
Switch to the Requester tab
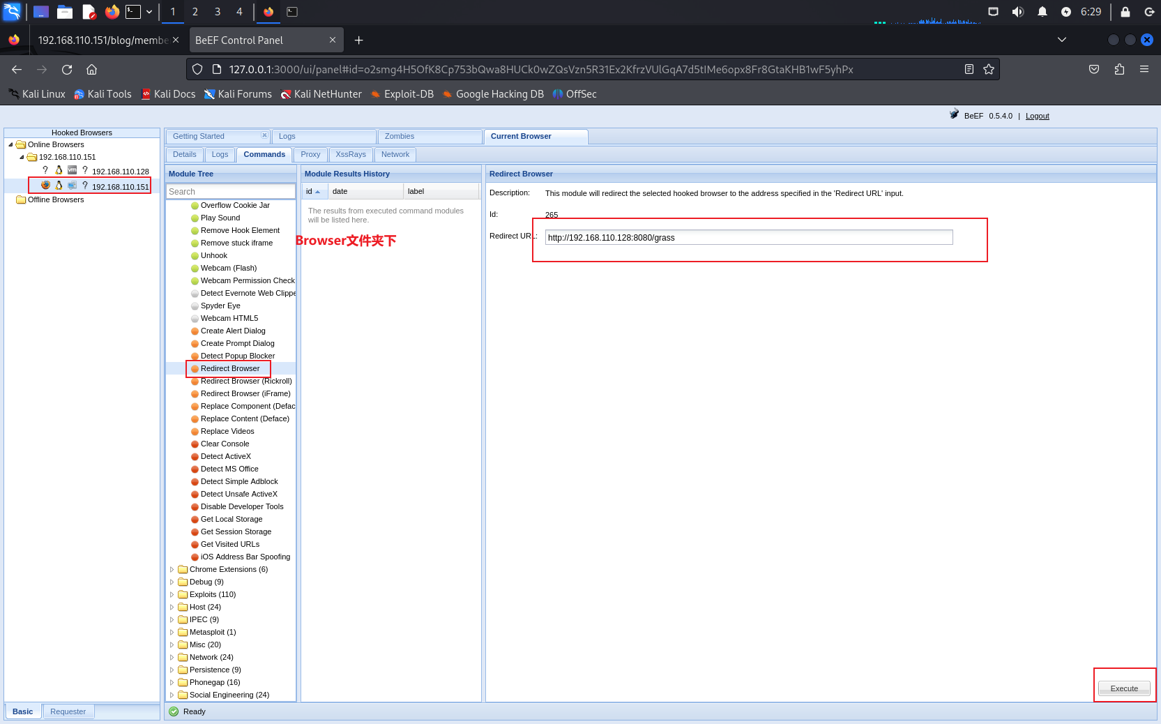[68, 711]
